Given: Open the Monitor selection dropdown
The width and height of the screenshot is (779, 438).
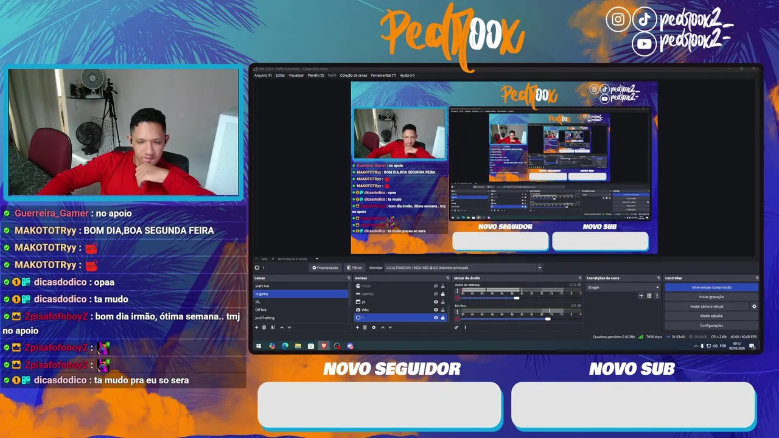Looking at the screenshot, I should [463, 268].
